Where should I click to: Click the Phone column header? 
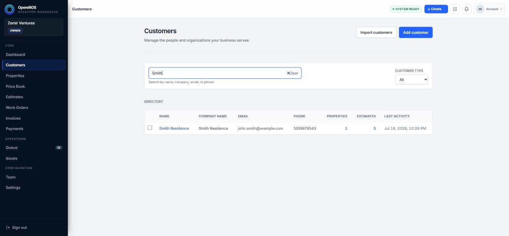point(299,116)
